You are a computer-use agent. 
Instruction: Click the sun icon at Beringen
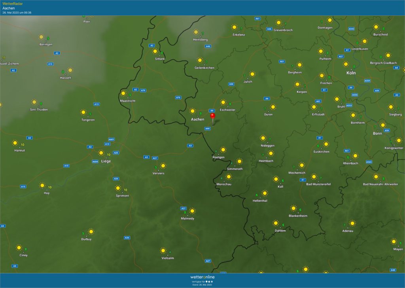click(x=41, y=37)
